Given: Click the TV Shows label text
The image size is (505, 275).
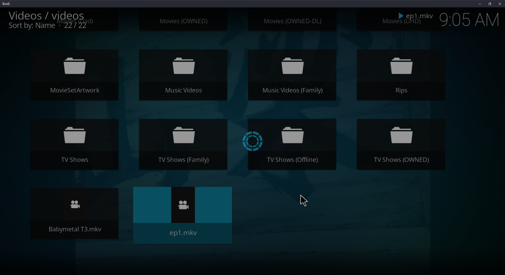Looking at the screenshot, I should click(x=74, y=160).
